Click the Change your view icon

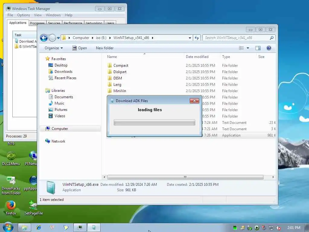click(x=241, y=48)
